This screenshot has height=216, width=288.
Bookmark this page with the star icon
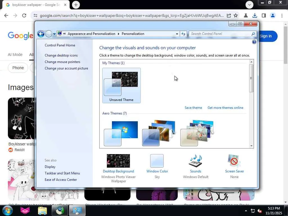[236, 15]
